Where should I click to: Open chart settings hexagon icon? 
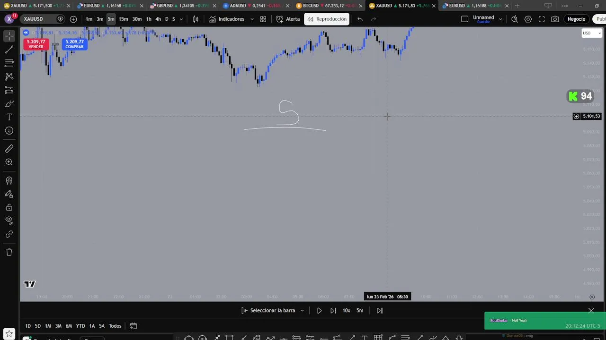click(x=528, y=19)
